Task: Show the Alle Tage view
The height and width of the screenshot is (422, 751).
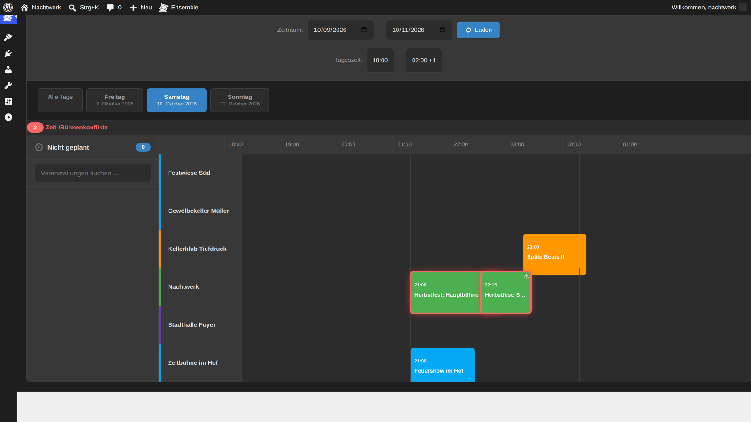Action: tap(60, 100)
